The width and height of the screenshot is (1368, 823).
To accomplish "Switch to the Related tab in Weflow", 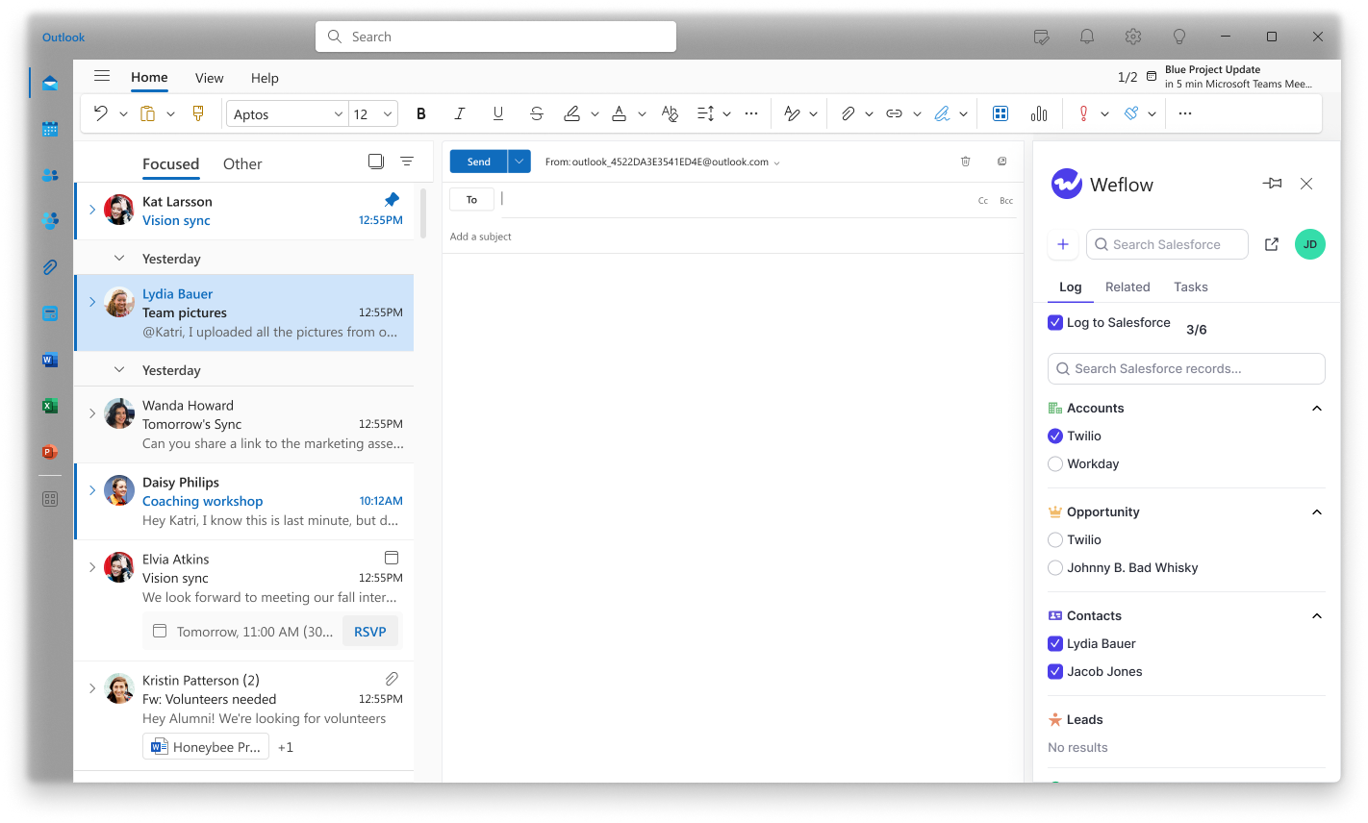I will 1127,287.
